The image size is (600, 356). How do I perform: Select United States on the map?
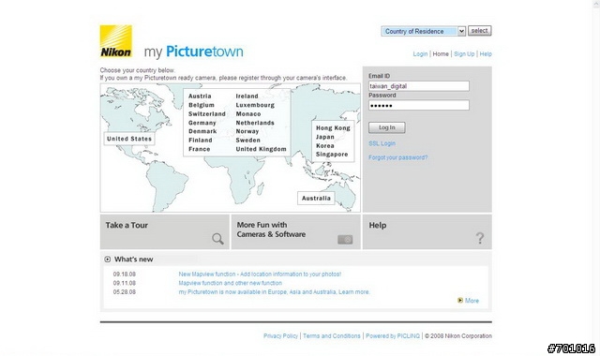coord(129,139)
